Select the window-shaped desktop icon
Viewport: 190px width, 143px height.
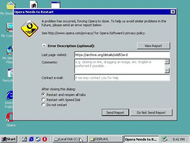56,5
